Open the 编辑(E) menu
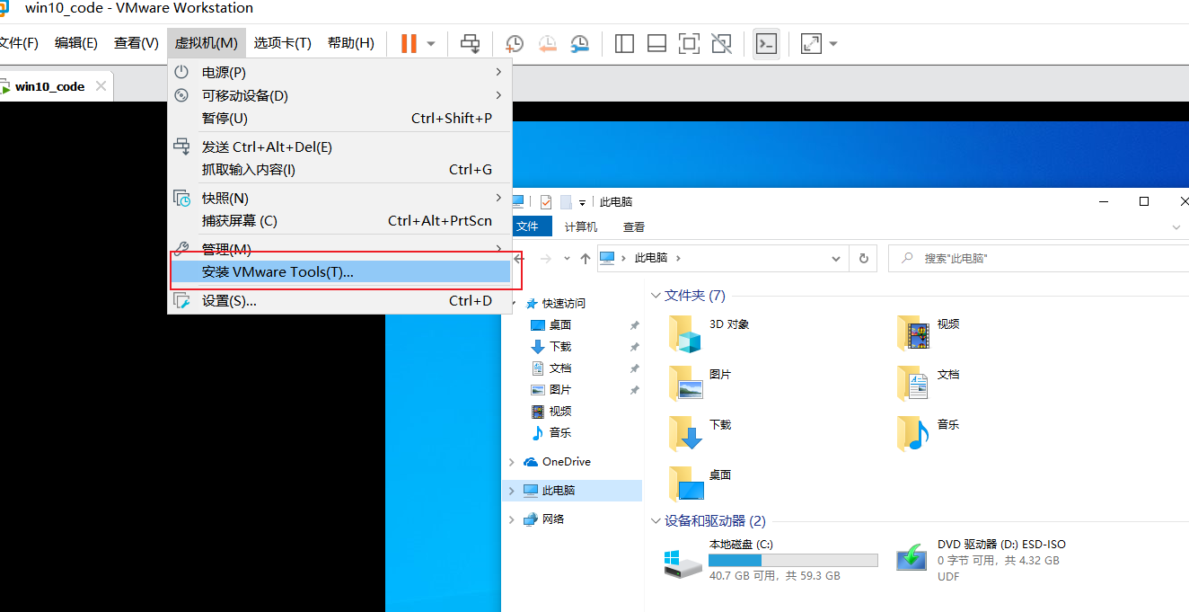Image resolution: width=1189 pixels, height=612 pixels. click(76, 43)
